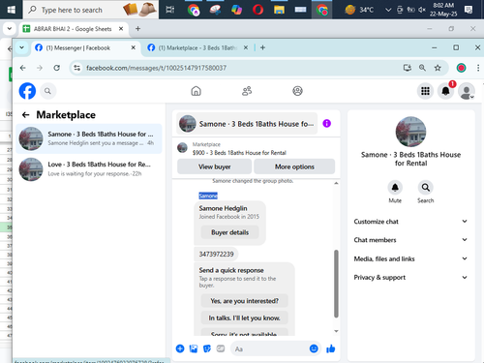The width and height of the screenshot is (484, 363).
Task: Expand Privacy & support section
Action: (x=410, y=277)
